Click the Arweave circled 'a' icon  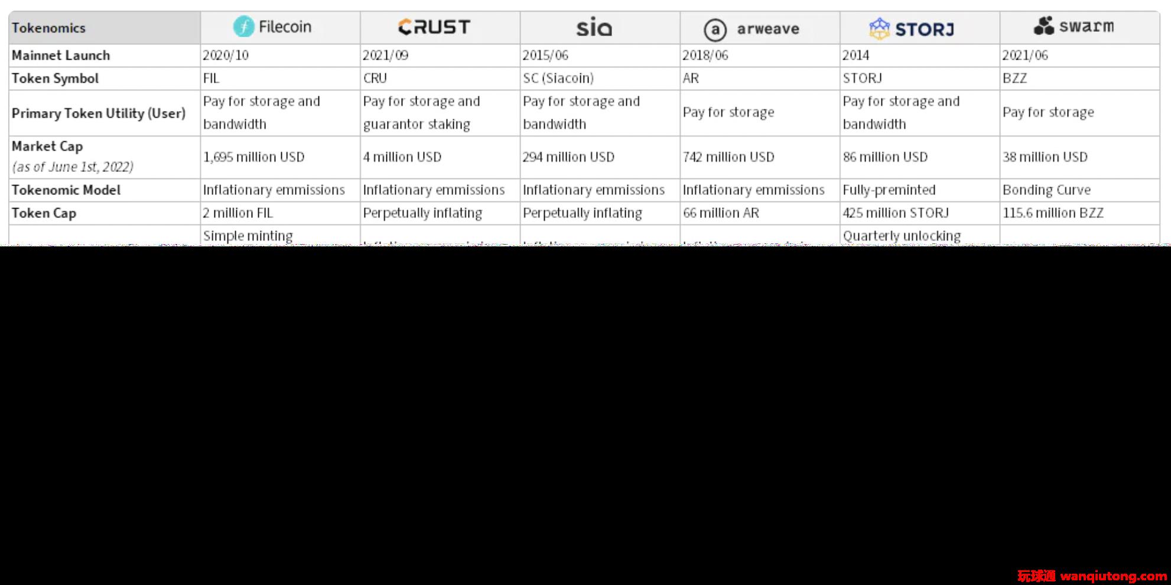715,29
